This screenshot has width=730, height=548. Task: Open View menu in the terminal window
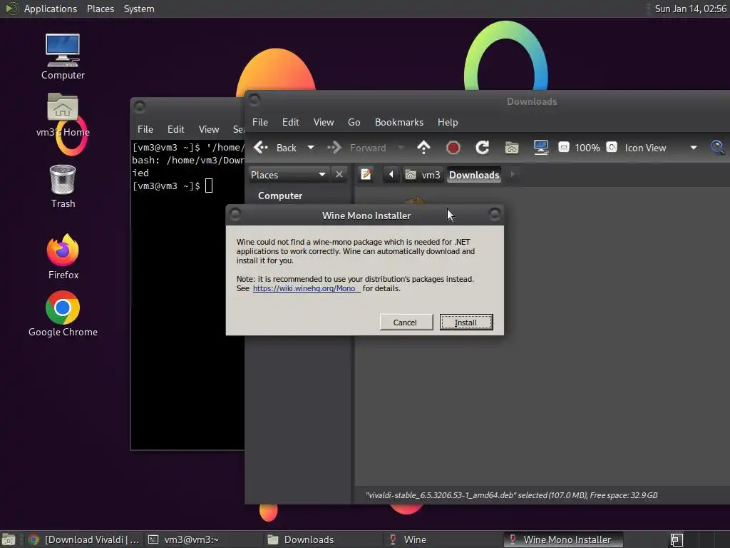coord(209,129)
